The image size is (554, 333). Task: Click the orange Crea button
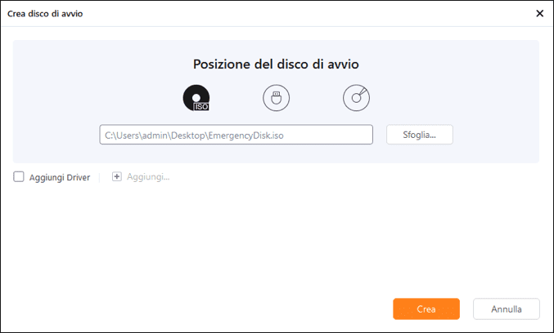pyautogui.click(x=426, y=309)
